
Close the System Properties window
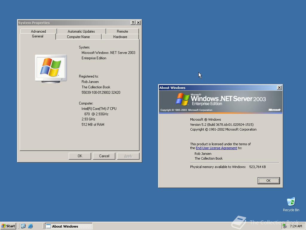[138, 23]
